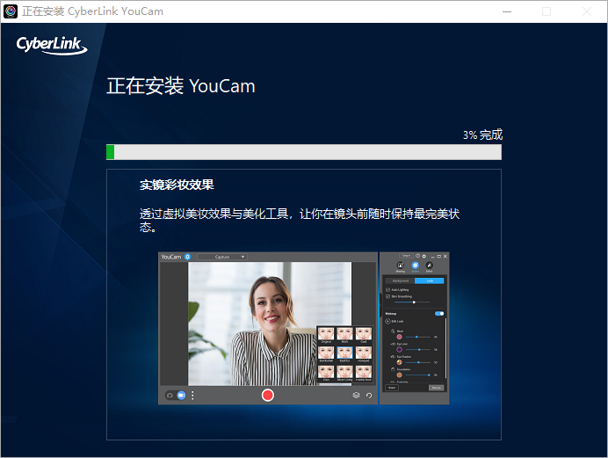Click the pink Blush color swatch in preview

tap(400, 337)
